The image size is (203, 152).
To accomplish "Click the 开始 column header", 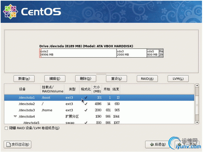I will coord(106,89).
